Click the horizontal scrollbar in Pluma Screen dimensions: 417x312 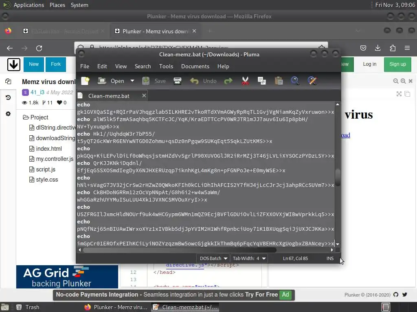(180, 250)
